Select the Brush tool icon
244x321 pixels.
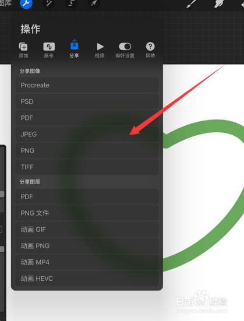(191, 3)
